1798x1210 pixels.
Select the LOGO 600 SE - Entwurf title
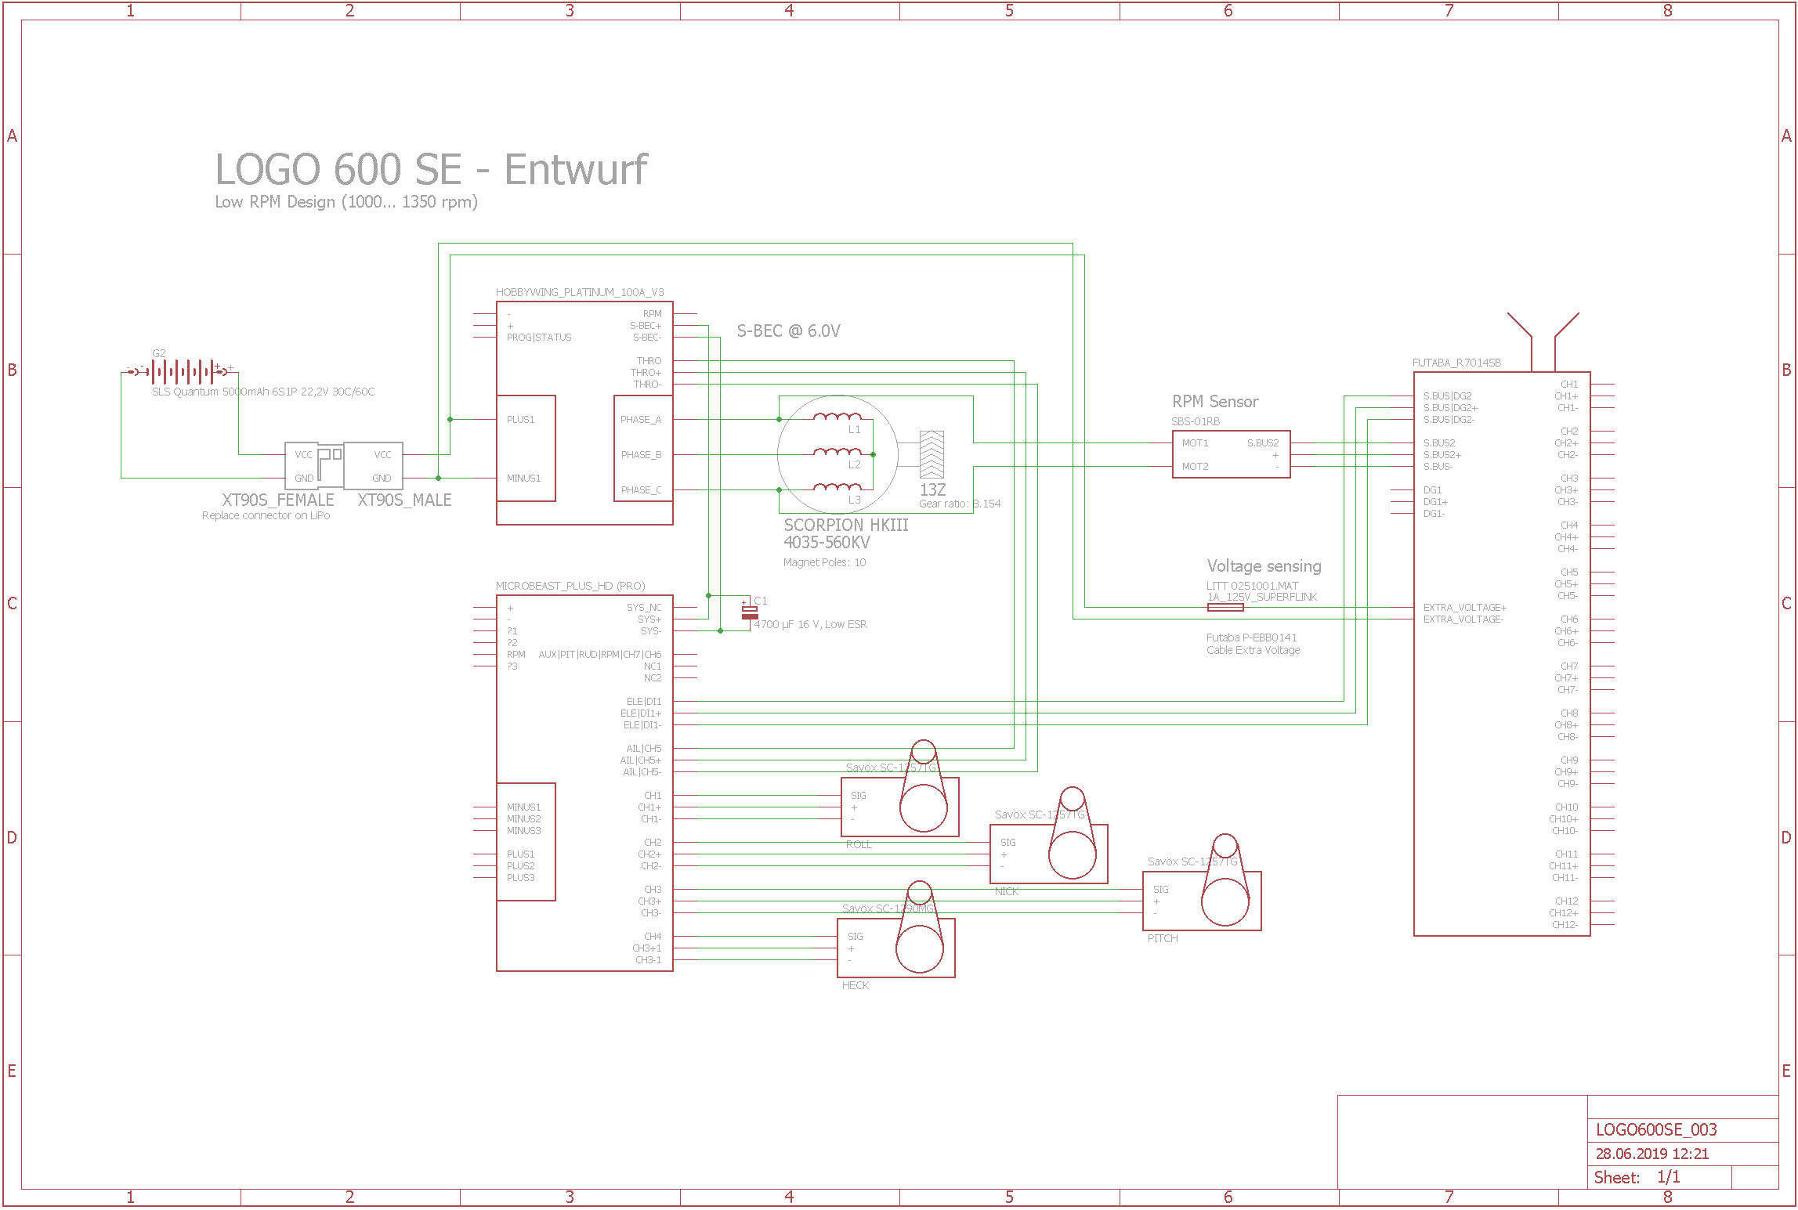pos(431,169)
